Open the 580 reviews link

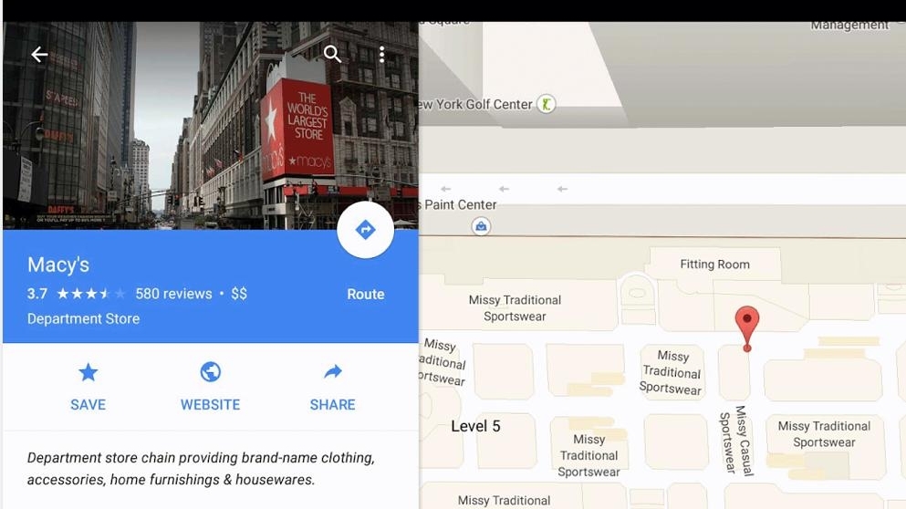click(174, 294)
